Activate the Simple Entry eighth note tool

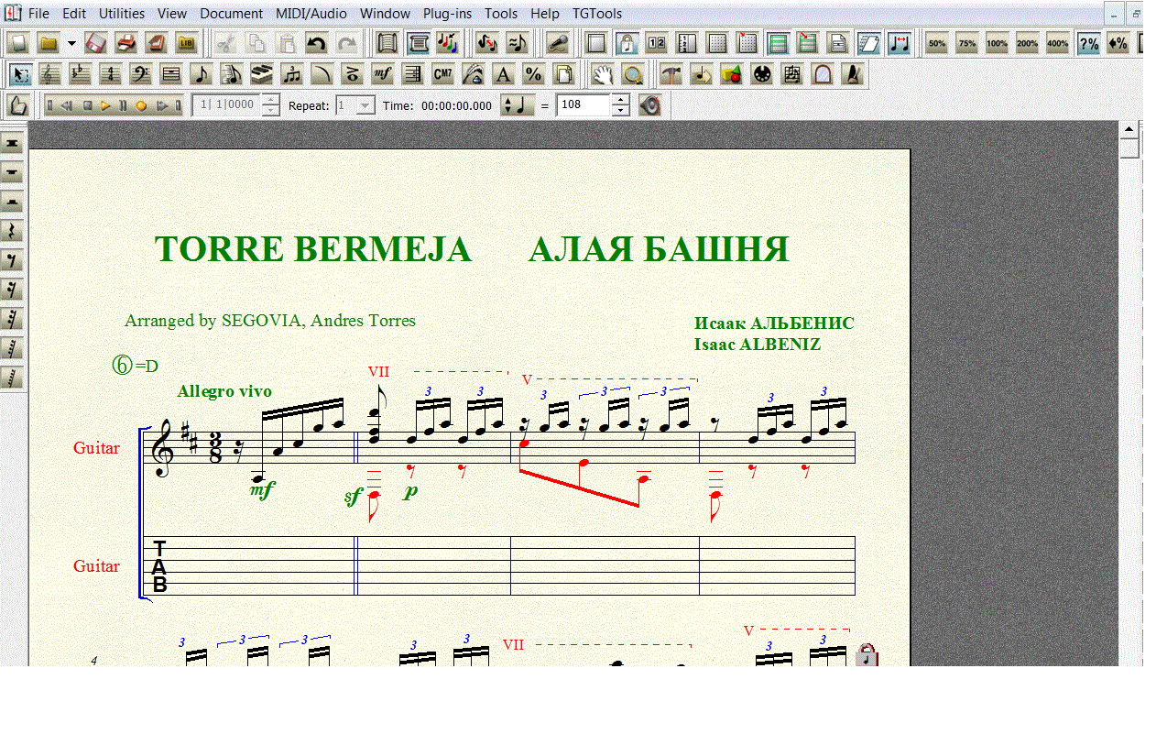click(202, 74)
